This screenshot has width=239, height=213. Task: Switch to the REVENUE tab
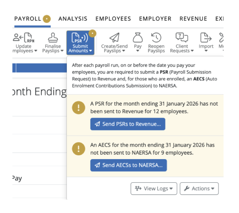click(193, 19)
